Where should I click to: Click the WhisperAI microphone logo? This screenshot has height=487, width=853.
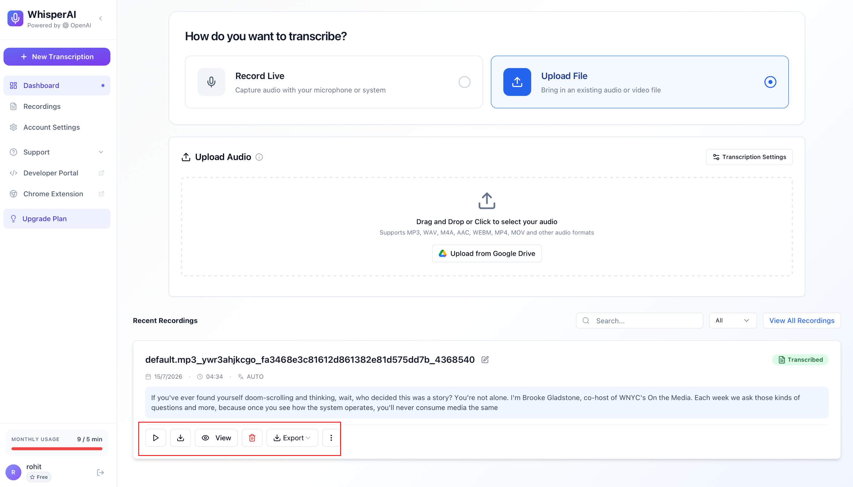coord(16,18)
